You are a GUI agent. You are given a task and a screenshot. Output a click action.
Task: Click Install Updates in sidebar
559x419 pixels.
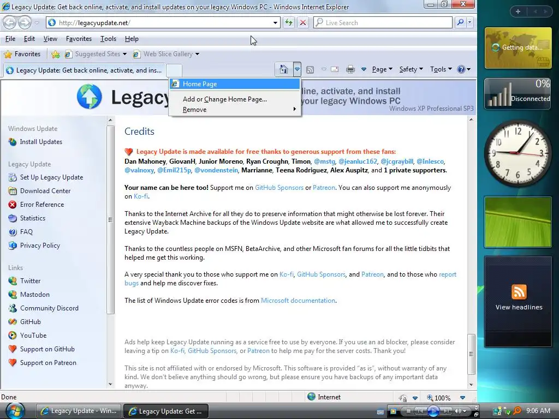[41, 142]
